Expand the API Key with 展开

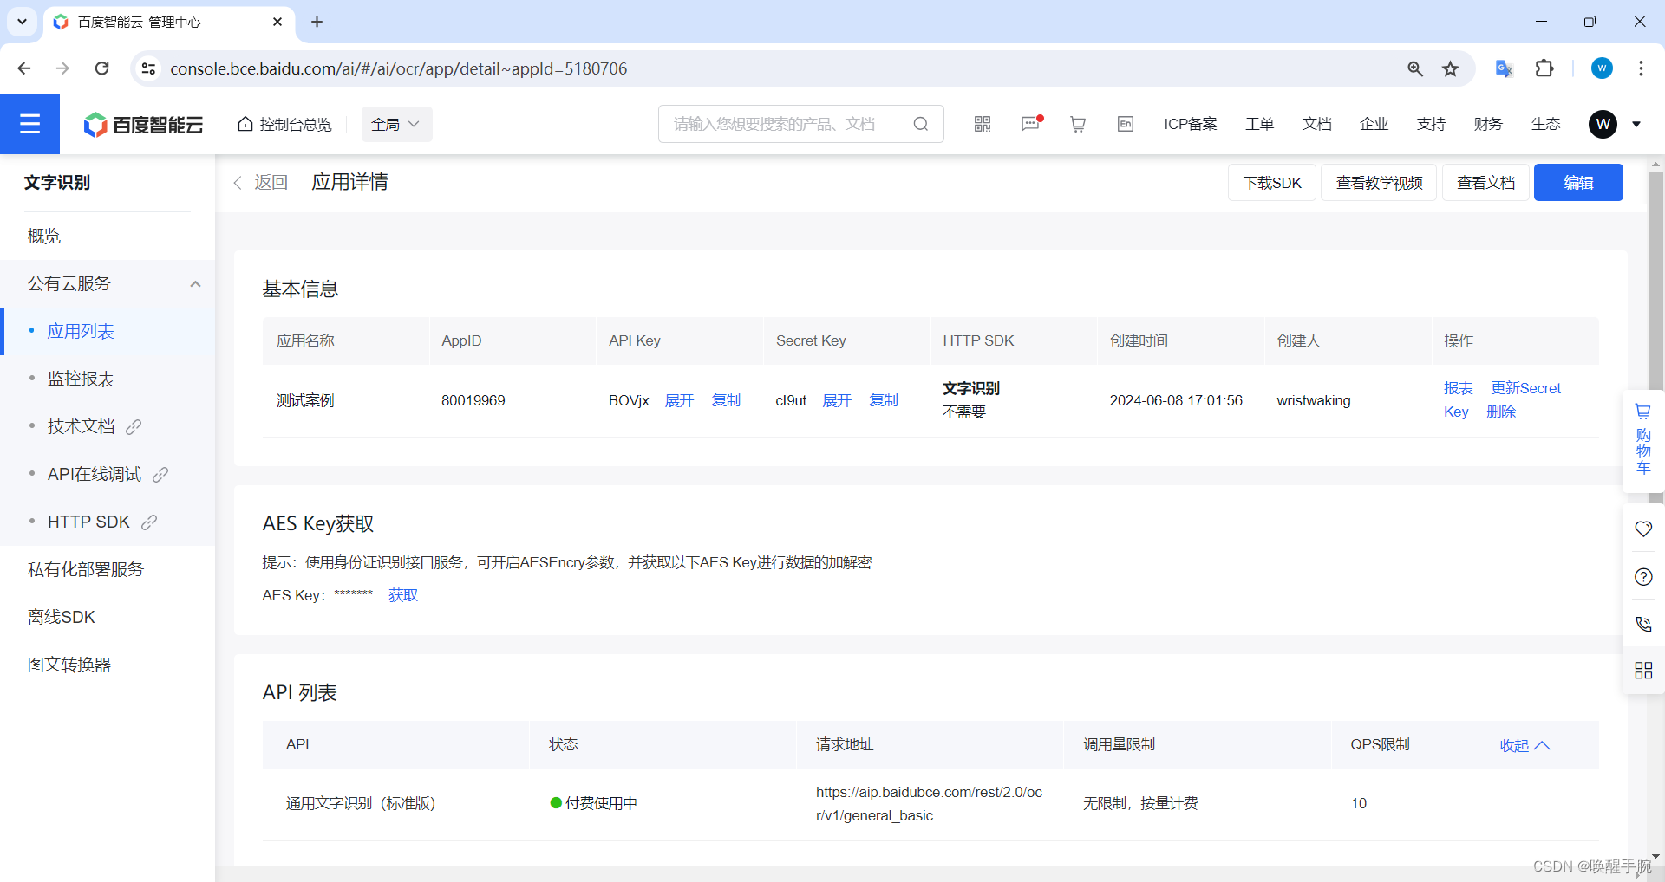679,400
